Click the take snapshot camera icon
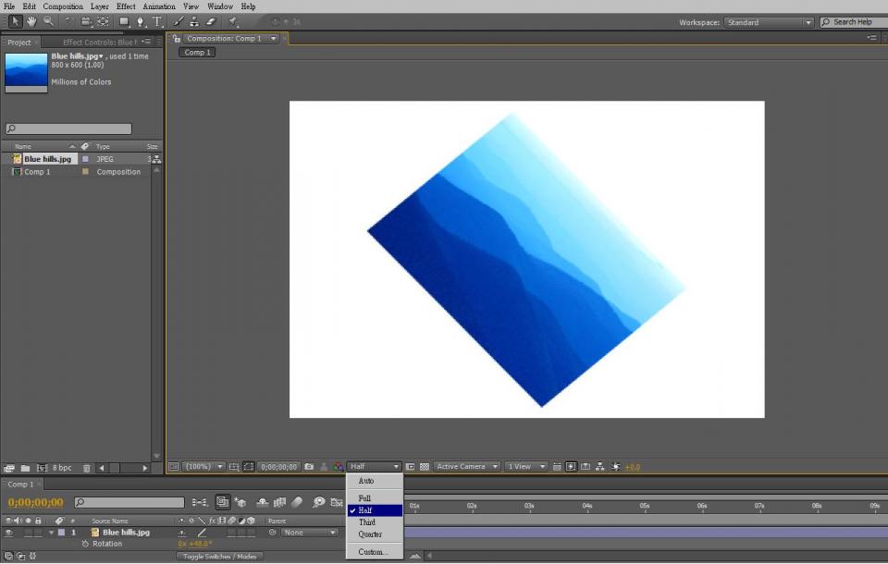This screenshot has height=564, width=888. (x=309, y=467)
